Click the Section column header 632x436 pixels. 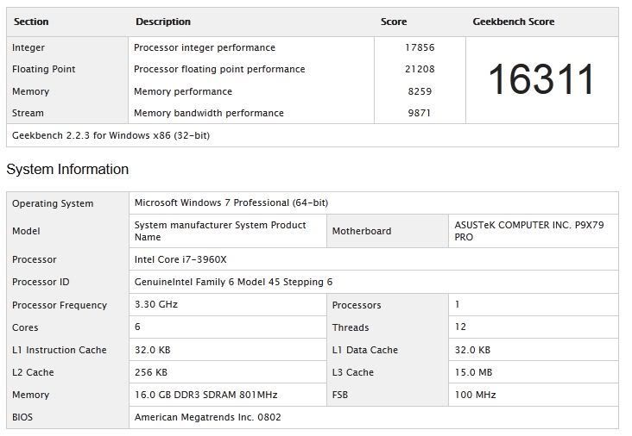pyautogui.click(x=31, y=22)
